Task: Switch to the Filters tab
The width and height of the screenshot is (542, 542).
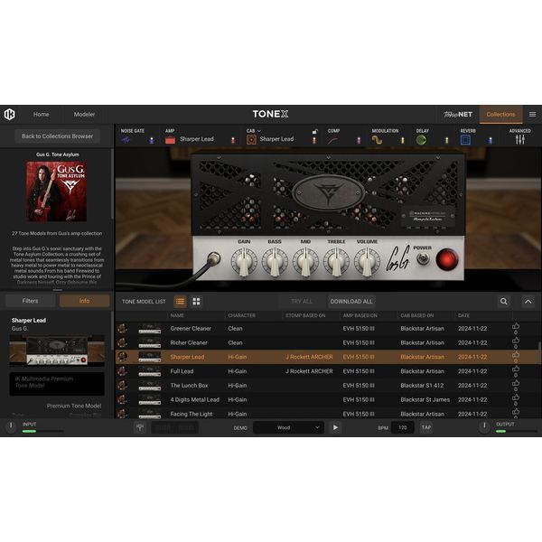Action: [31, 301]
